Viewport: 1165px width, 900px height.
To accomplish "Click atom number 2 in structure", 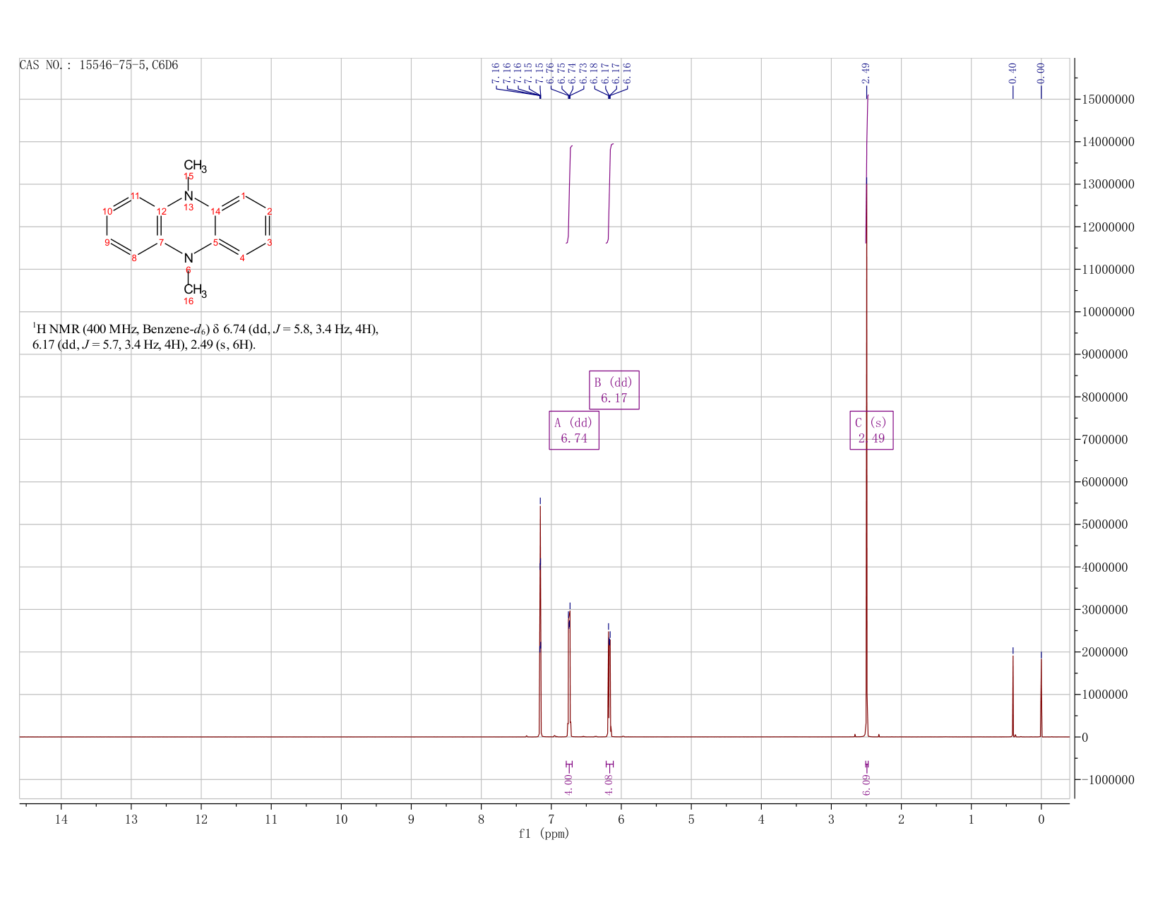I will (270, 211).
